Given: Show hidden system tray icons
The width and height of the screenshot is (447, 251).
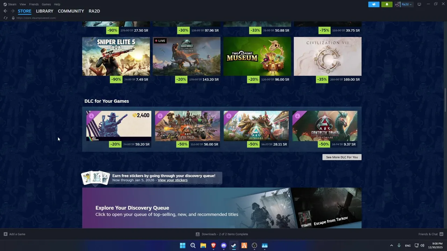Looking at the screenshot, I should [x=391, y=245].
